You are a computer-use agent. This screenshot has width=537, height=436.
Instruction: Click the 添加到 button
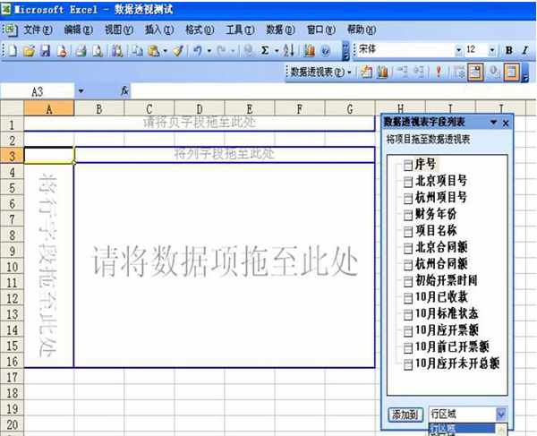click(x=405, y=415)
